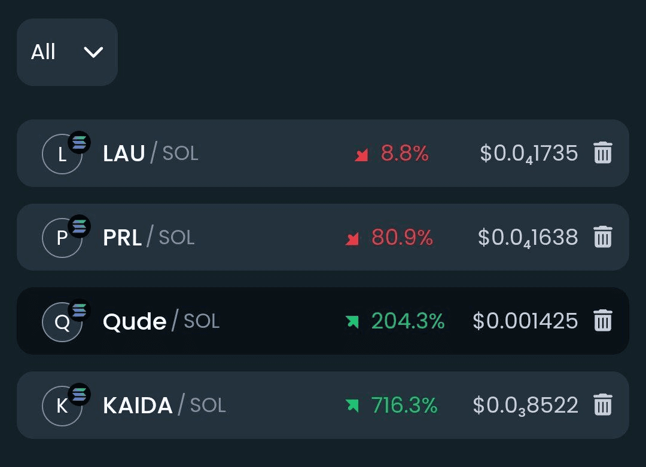Viewport: 646px width, 467px height.
Task: Click PRL's 80.9% price drop
Action: tap(402, 238)
